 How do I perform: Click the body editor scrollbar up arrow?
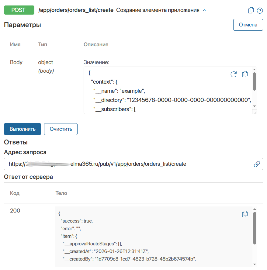point(255,69)
